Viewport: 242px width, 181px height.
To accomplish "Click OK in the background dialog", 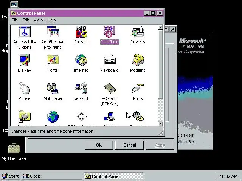I will click(x=99, y=145).
